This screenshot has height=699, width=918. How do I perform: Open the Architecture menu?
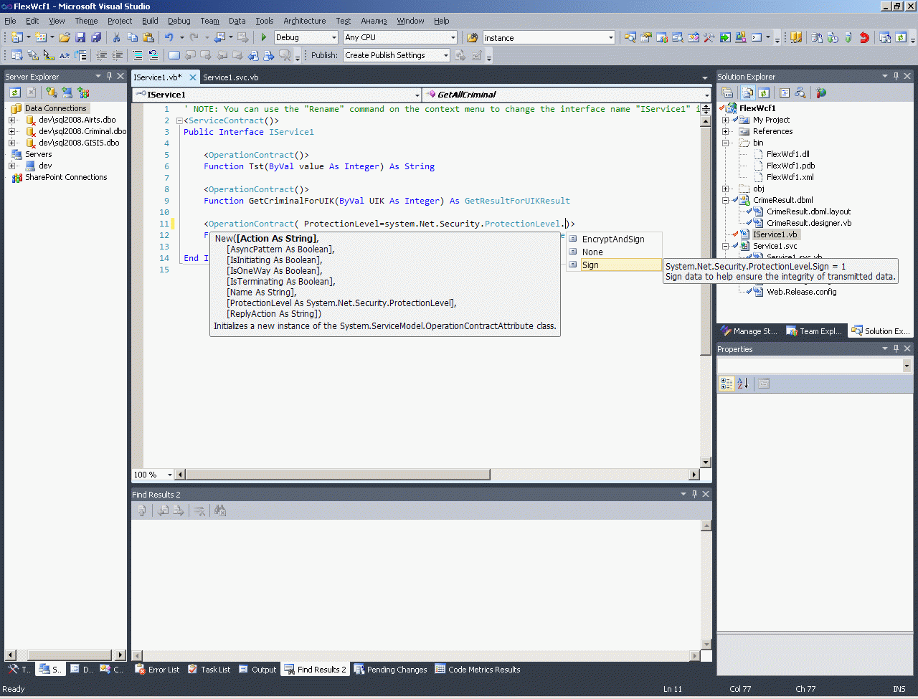point(304,21)
